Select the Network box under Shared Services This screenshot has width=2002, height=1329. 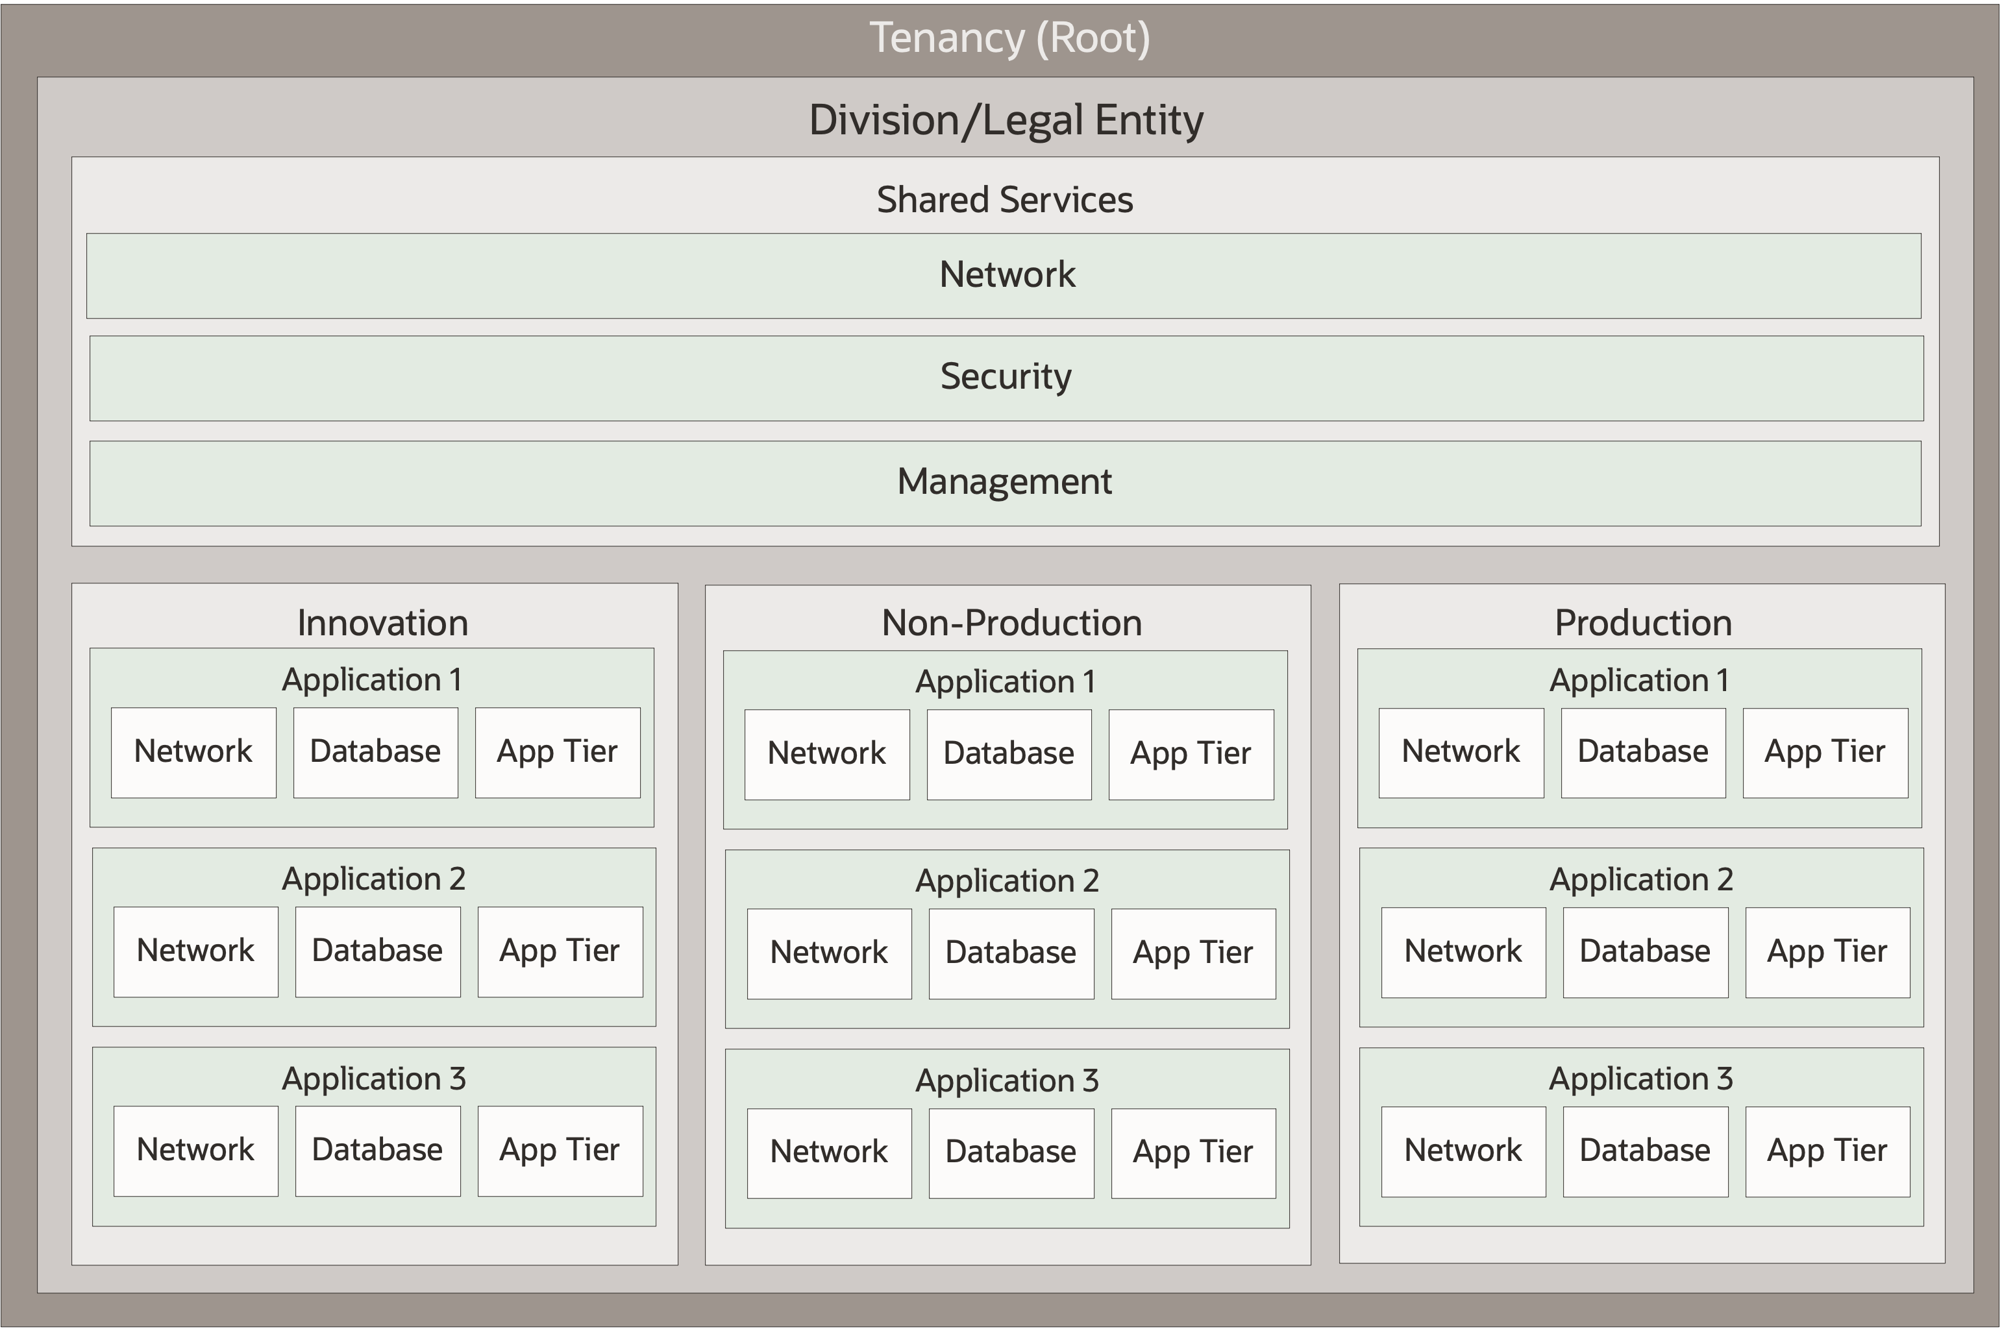1004,276
